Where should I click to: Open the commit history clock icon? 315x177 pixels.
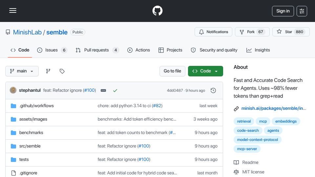pos(213,90)
